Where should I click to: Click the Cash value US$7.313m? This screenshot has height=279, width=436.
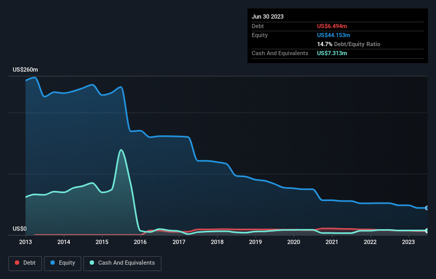(332, 53)
